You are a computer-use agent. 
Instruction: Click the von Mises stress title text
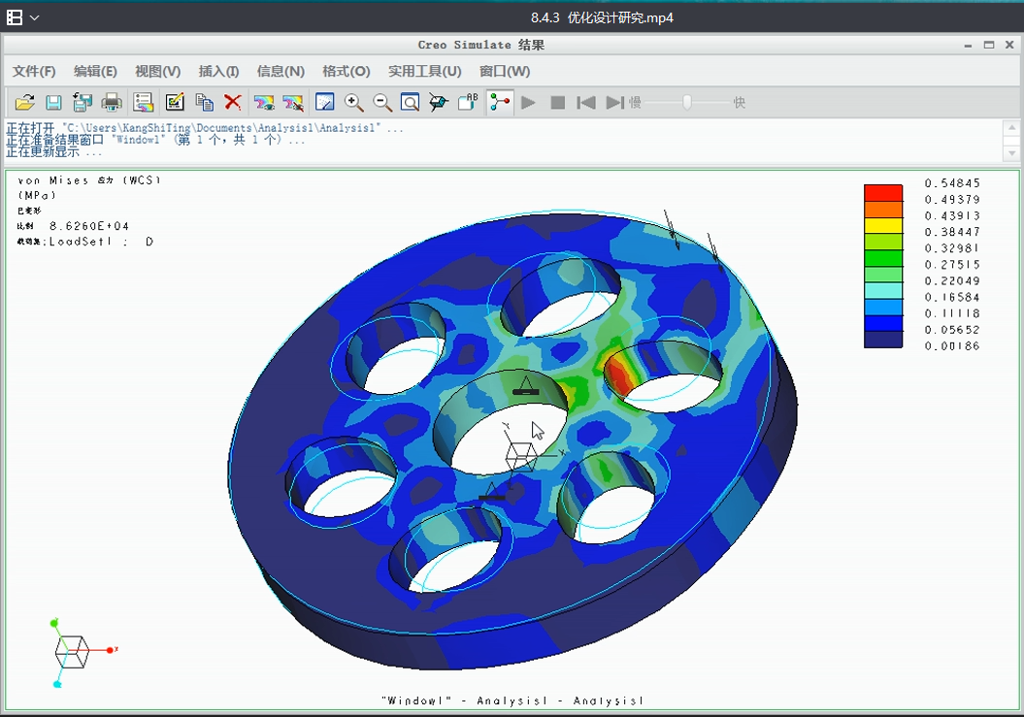(x=89, y=180)
